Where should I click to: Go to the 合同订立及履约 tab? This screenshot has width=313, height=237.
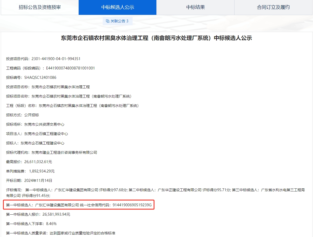[x=273, y=7]
